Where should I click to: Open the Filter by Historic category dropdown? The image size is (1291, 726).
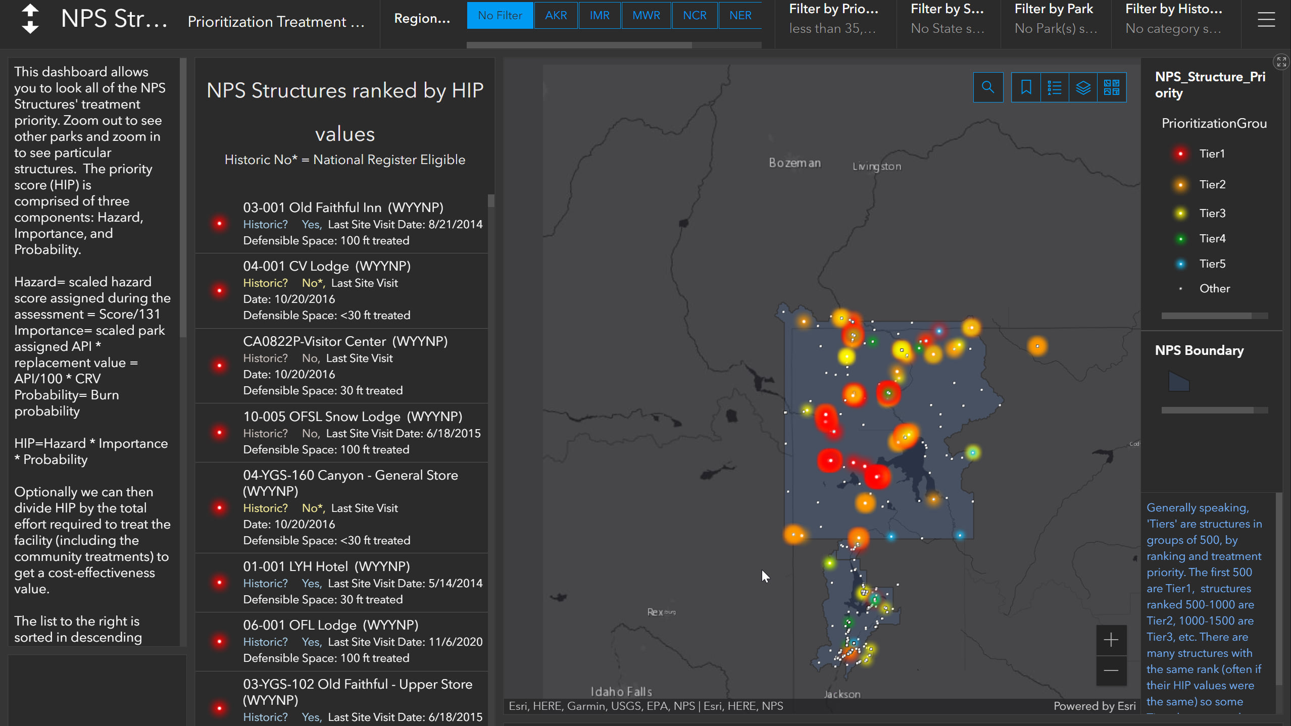tap(1174, 19)
